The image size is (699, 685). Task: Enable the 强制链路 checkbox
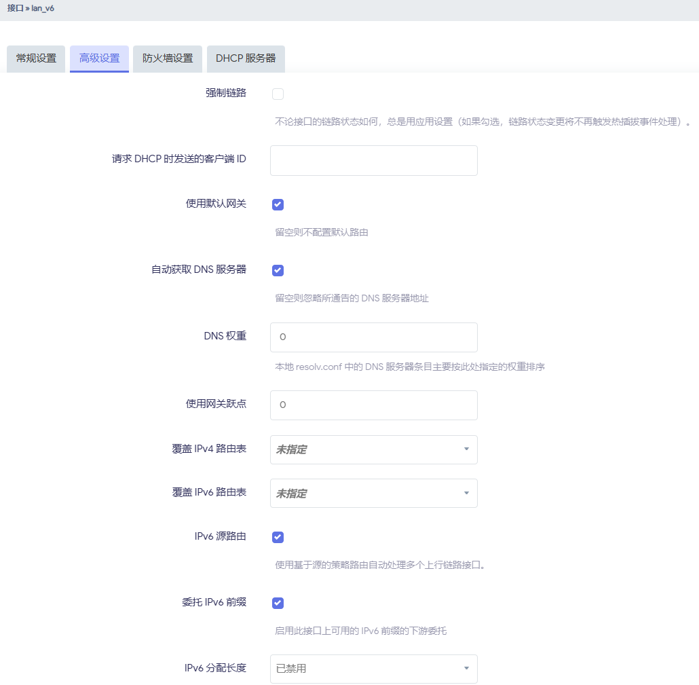278,94
